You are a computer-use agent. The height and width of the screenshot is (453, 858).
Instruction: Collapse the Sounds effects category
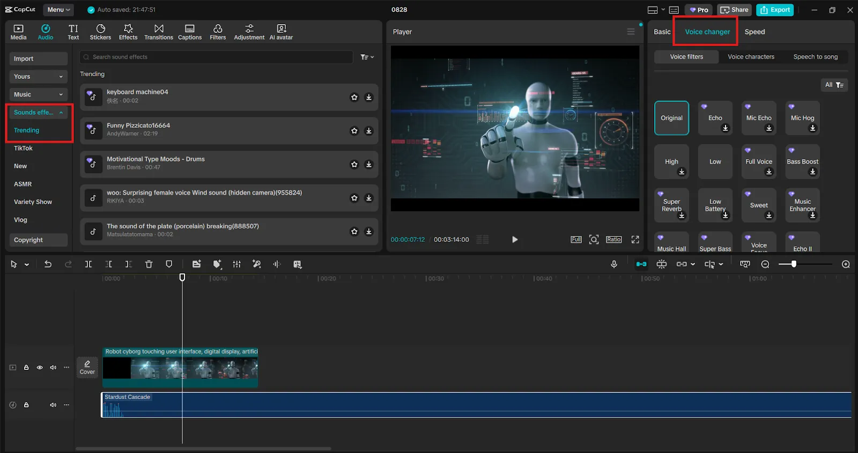pyautogui.click(x=39, y=113)
